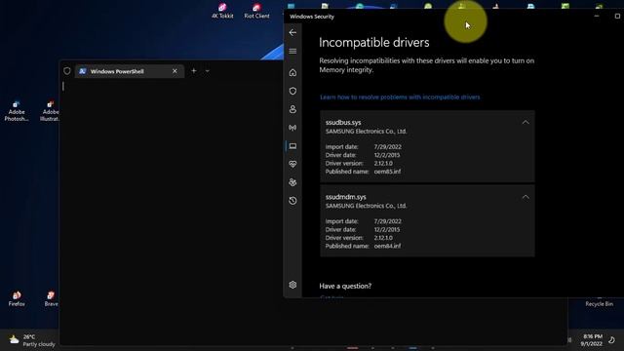Open Settings gear in Windows Security sidebar
The image size is (624, 351).
click(x=292, y=285)
